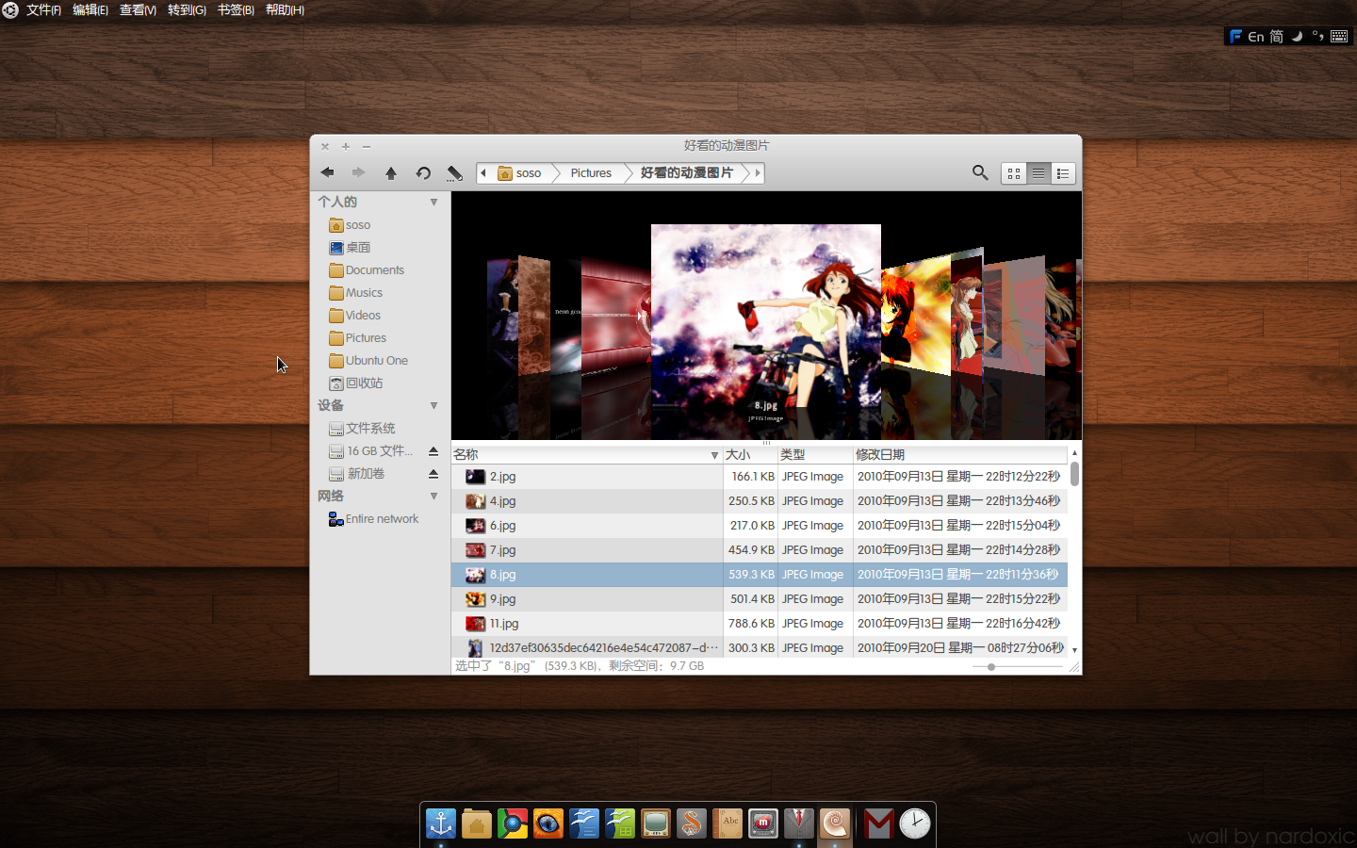Select file 2.jpg in list
1357x848 pixels.
pyautogui.click(x=759, y=477)
